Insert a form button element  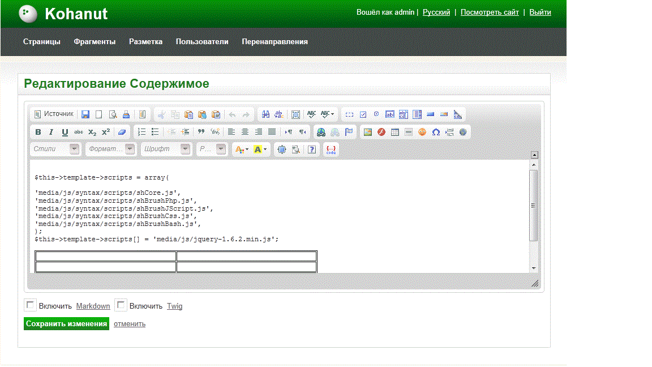430,114
